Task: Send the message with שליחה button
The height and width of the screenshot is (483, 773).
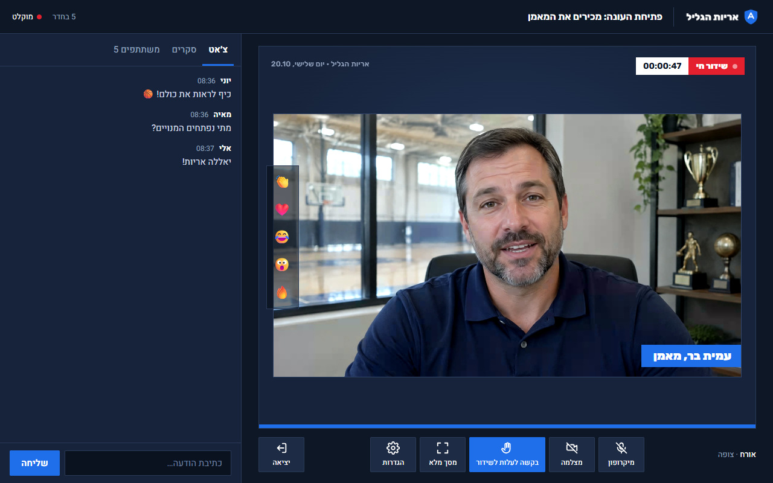Action: (34, 463)
